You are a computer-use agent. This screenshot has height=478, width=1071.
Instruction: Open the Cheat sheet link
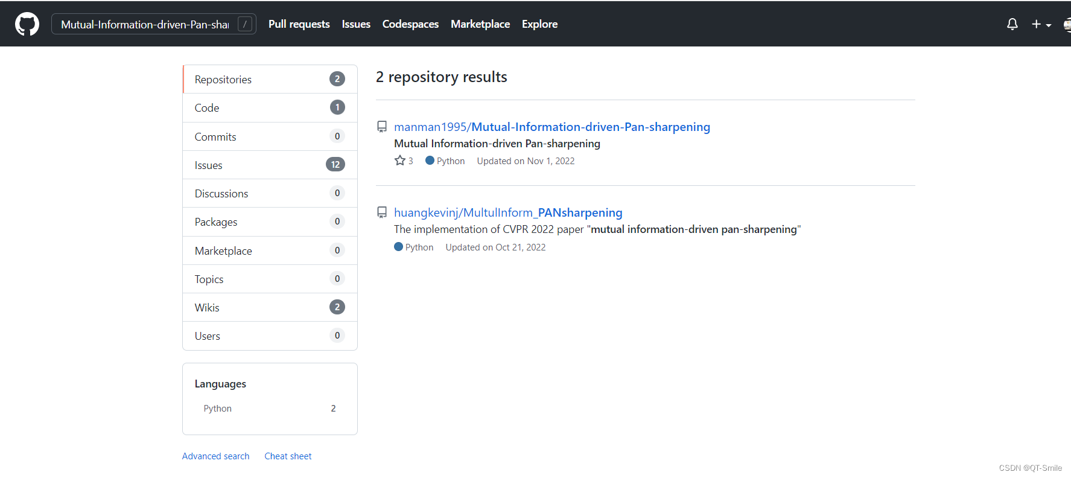(x=288, y=456)
